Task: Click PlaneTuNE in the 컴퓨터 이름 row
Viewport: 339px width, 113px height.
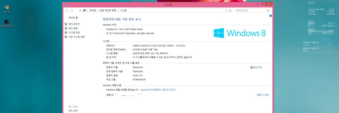Action: 138,68
